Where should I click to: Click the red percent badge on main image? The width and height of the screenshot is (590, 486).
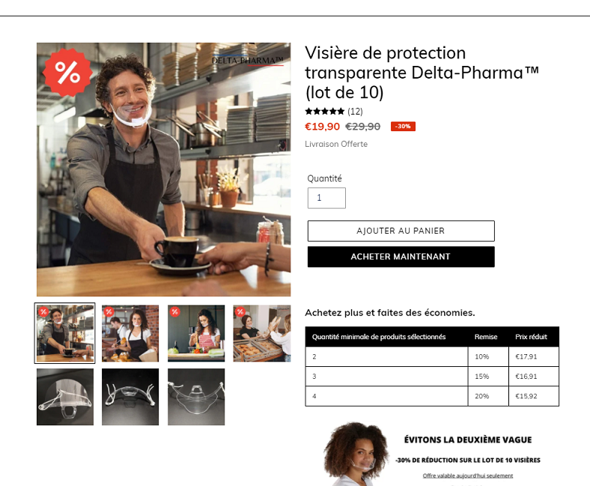[67, 72]
